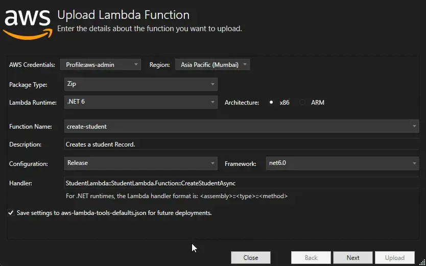The image size is (426, 266).
Task: Click into the Description text field
Action: tap(242, 144)
